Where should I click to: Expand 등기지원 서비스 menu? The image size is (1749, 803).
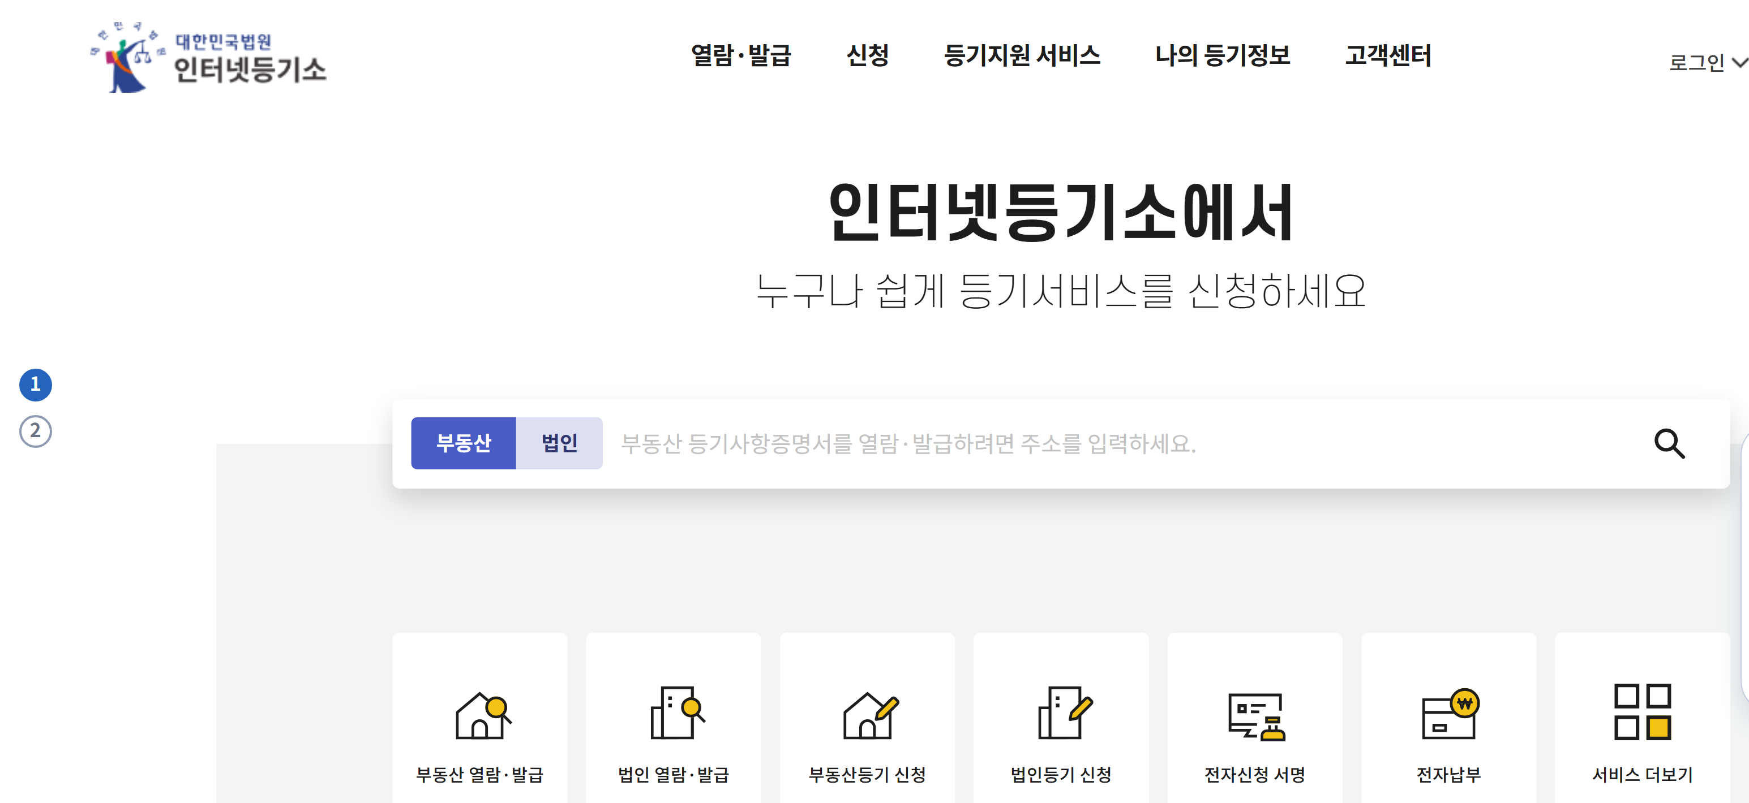coord(1021,55)
